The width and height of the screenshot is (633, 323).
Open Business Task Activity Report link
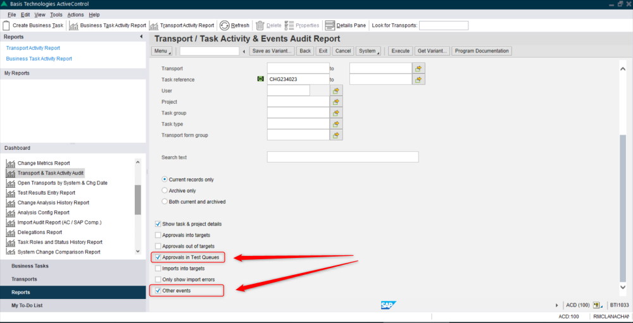tap(39, 59)
